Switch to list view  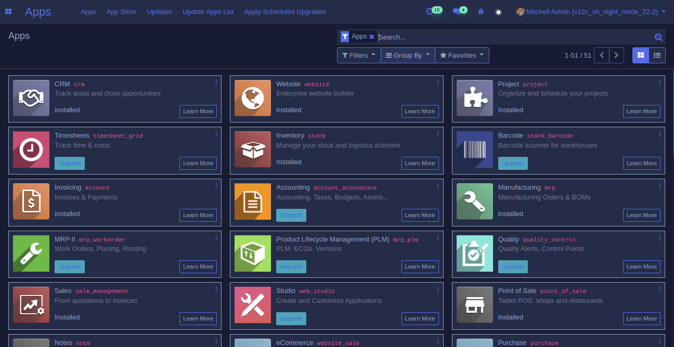click(657, 55)
